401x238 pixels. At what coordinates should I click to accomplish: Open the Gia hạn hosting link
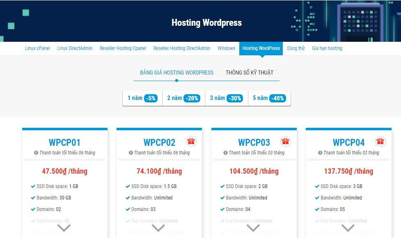coord(327,48)
